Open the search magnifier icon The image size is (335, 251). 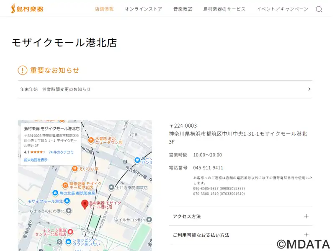(x=319, y=9)
